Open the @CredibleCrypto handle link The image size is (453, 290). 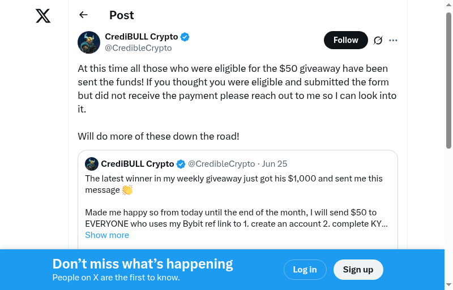(x=138, y=48)
